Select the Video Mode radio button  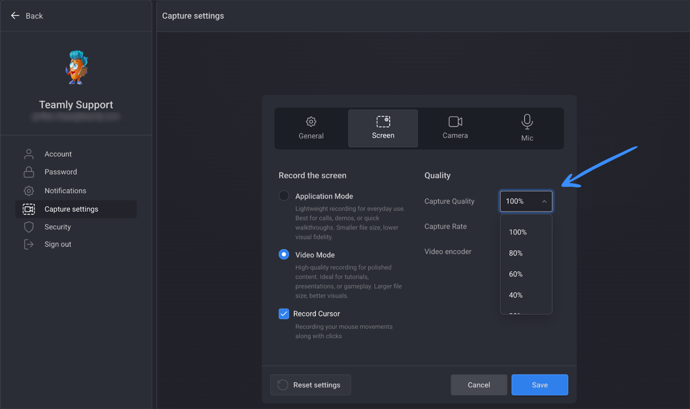284,254
